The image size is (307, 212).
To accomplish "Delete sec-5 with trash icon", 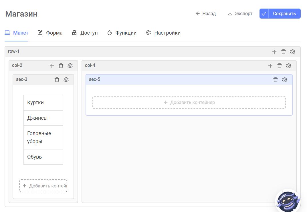I will coord(276,80).
